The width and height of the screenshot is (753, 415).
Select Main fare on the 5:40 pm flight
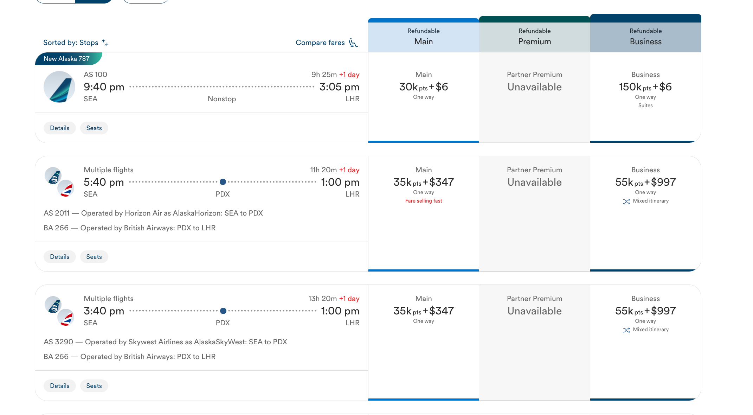[x=424, y=214]
